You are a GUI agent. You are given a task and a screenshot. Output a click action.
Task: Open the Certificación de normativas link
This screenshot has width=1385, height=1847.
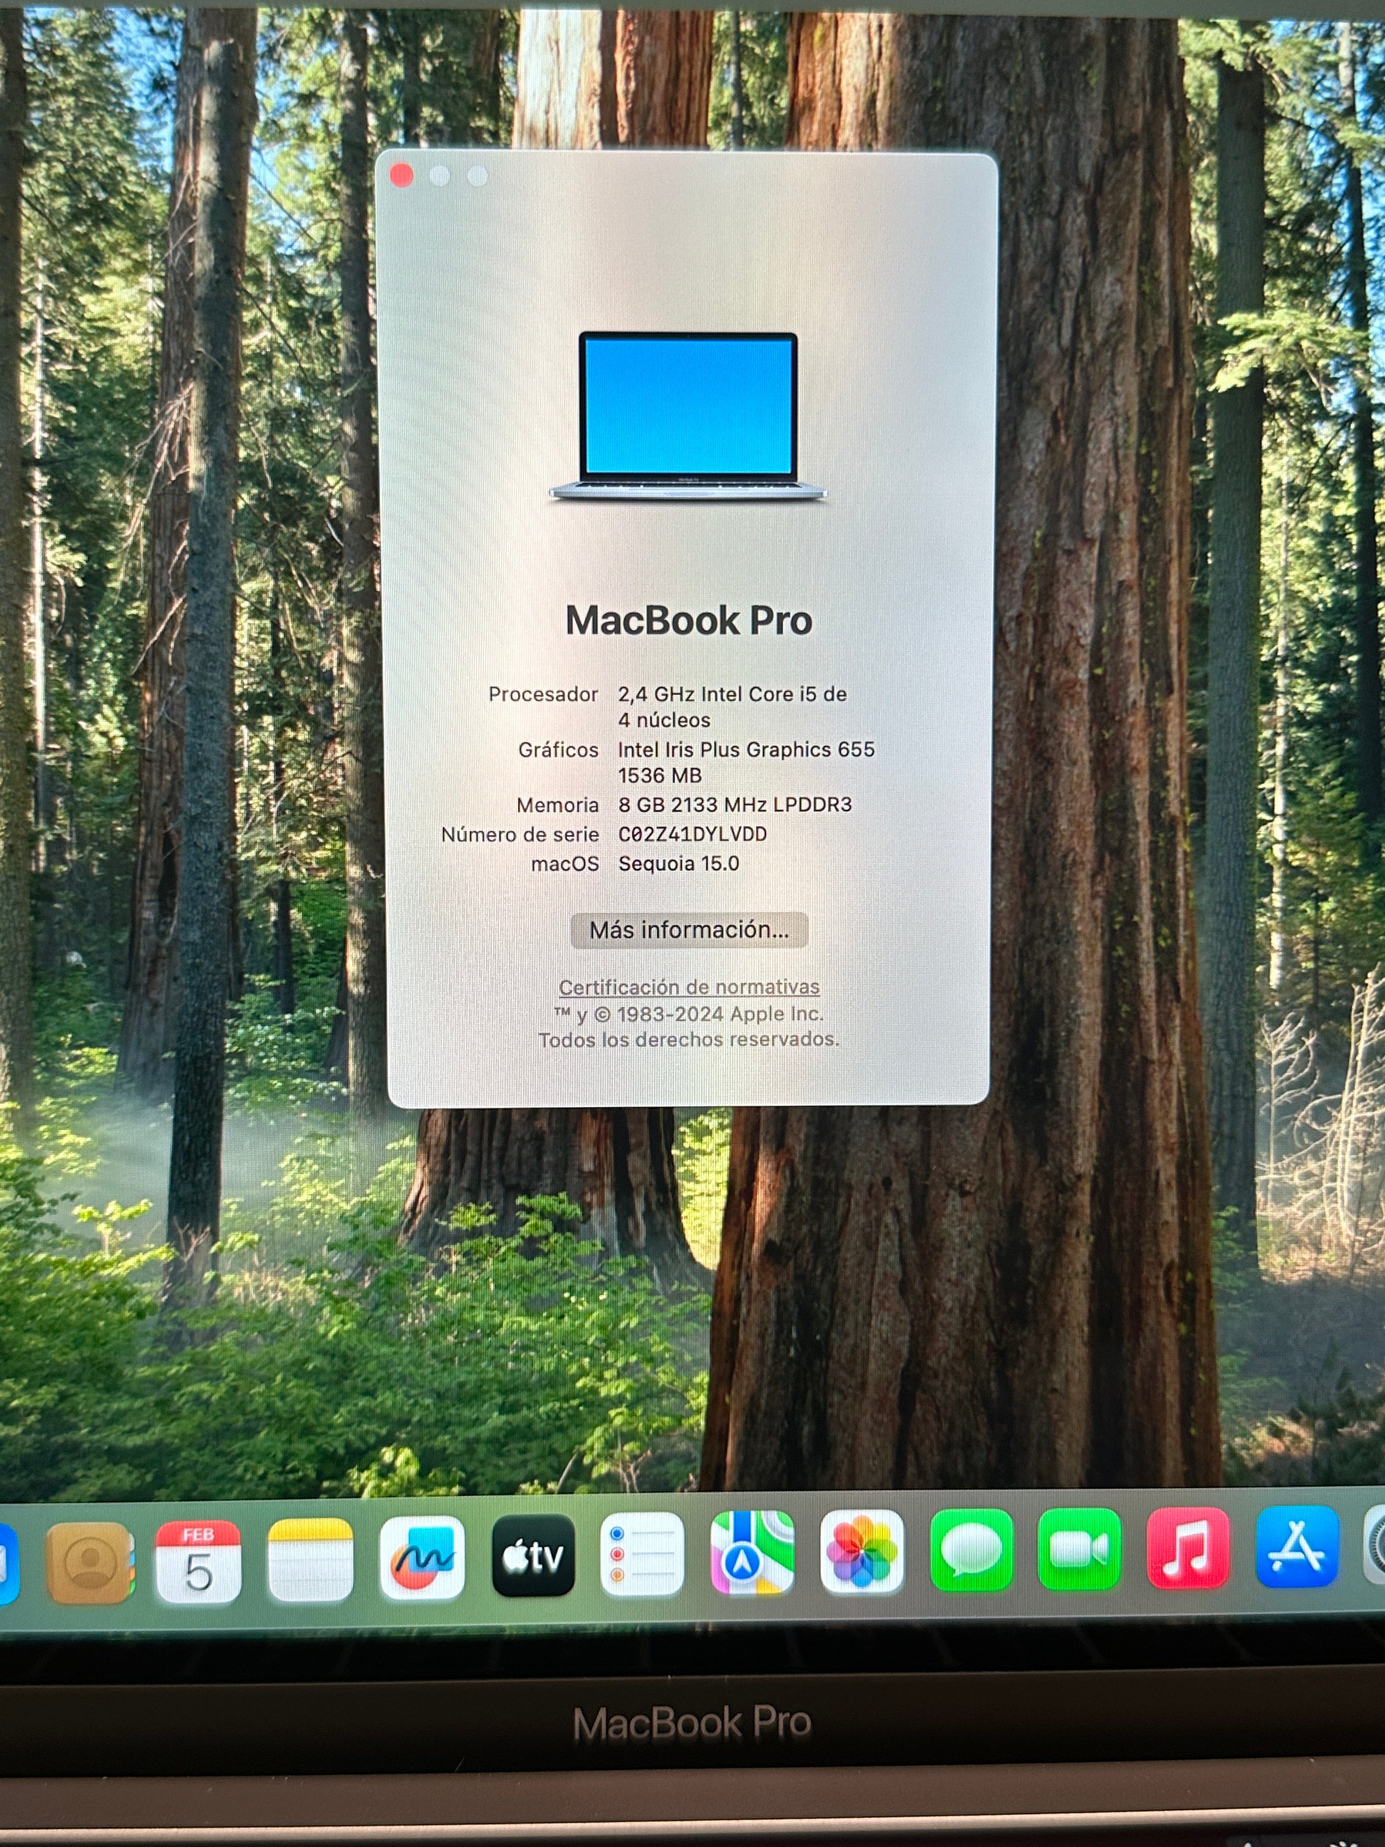pyautogui.click(x=689, y=987)
